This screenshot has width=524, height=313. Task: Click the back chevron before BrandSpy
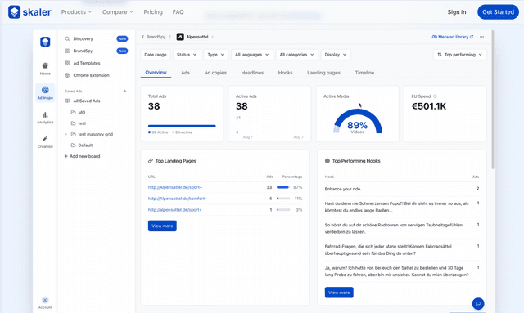143,37
